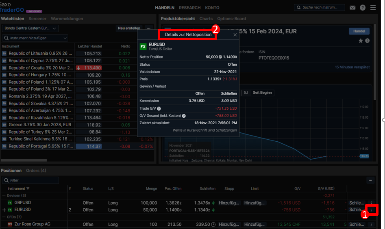The width and height of the screenshot is (385, 229).
Task: Collapse the CFDs (7) group
Action: 4,217
